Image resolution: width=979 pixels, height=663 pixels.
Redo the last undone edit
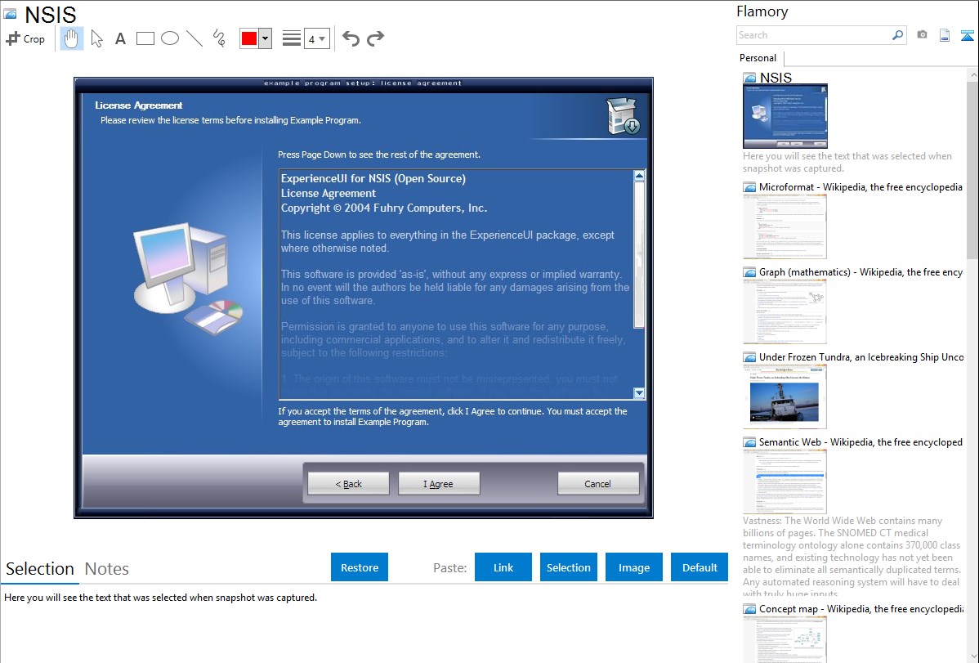(x=375, y=38)
